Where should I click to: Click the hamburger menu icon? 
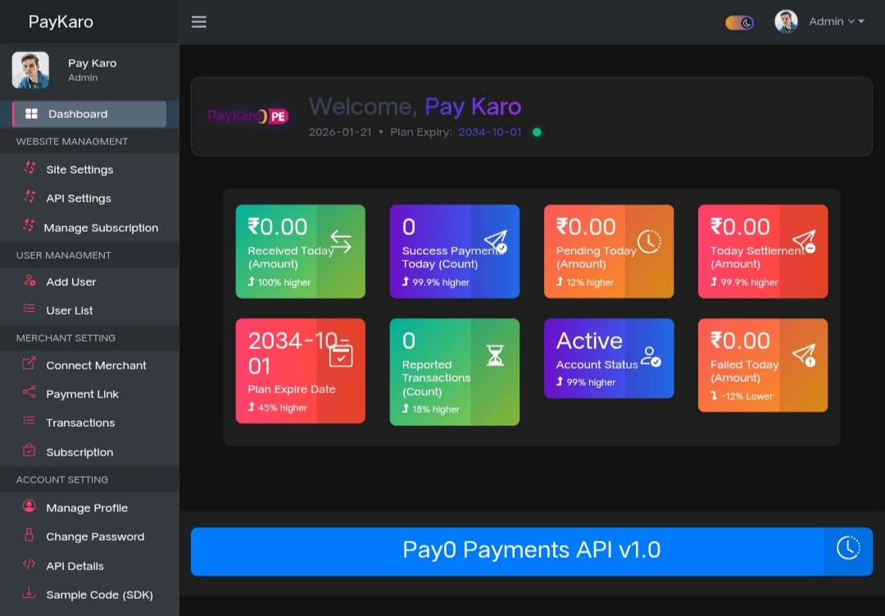(199, 22)
